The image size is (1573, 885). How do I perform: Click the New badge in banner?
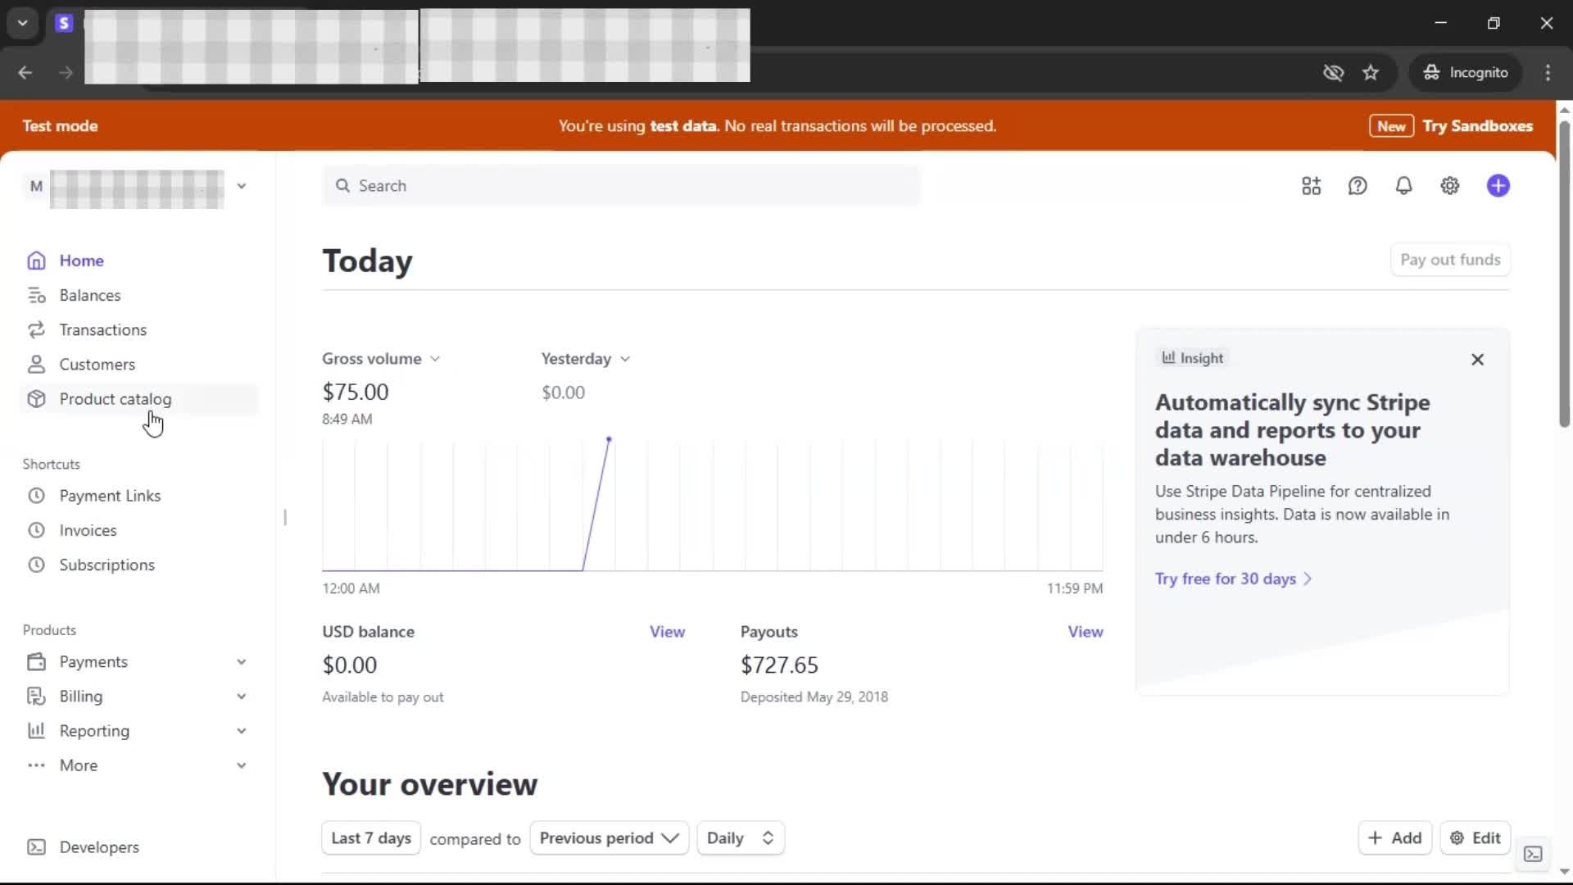pyautogui.click(x=1391, y=126)
